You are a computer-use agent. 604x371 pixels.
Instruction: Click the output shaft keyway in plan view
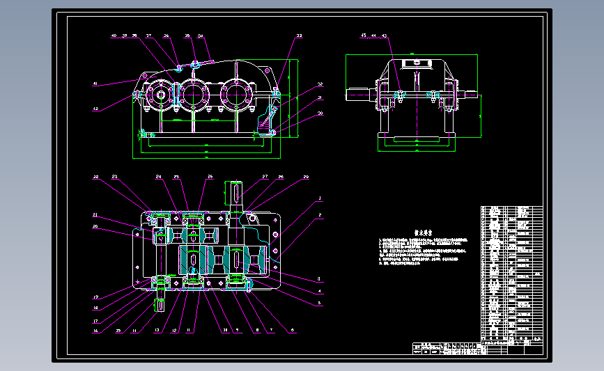235,191
